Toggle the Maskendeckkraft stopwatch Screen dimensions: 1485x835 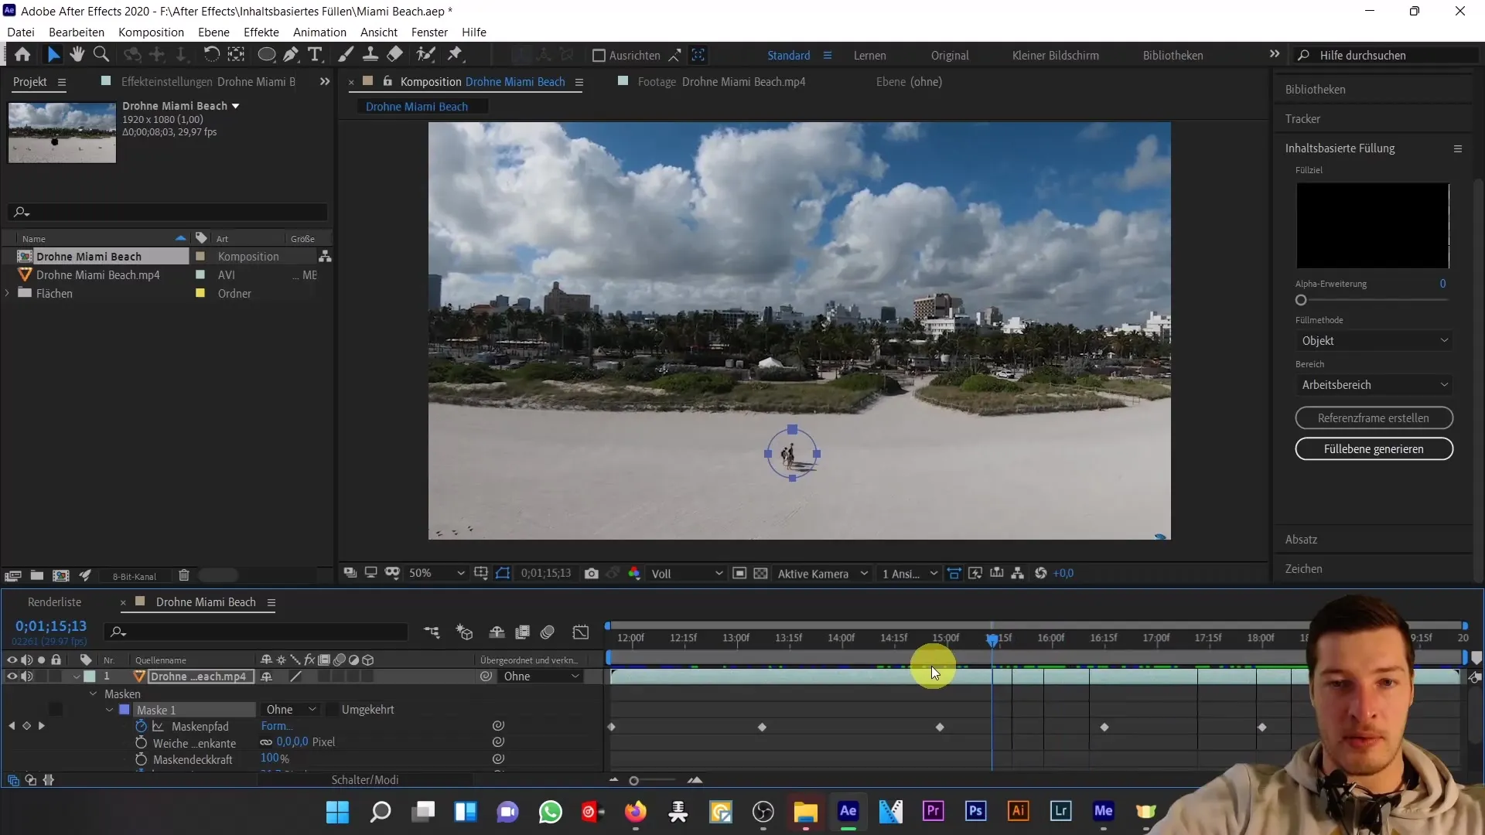click(x=141, y=760)
